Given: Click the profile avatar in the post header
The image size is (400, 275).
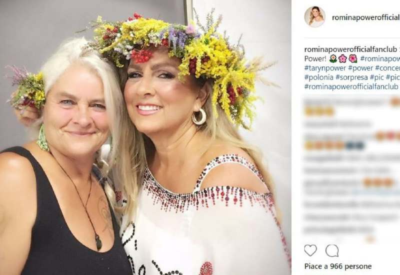Looking at the screenshot, I should pos(314,17).
